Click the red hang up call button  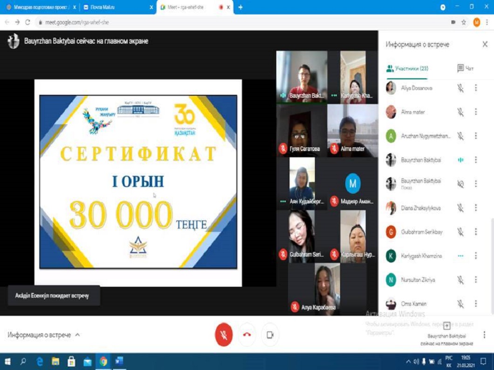[x=247, y=335]
